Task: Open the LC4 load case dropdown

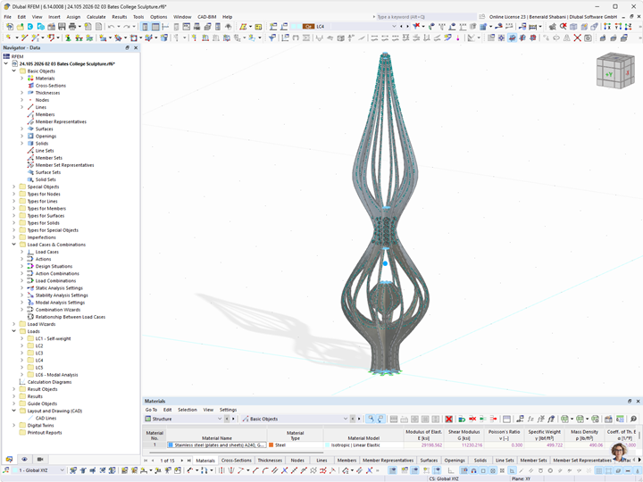Action: [394, 26]
